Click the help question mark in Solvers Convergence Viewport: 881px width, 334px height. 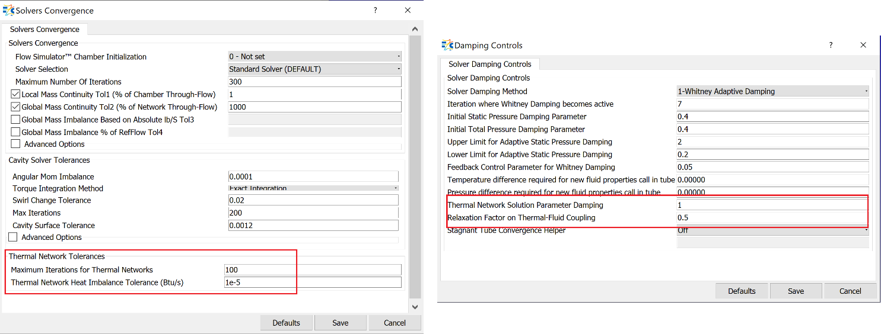click(375, 10)
